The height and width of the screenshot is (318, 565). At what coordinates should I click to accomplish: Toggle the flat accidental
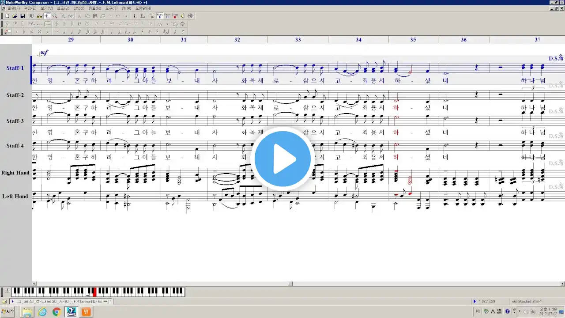coord(24,32)
